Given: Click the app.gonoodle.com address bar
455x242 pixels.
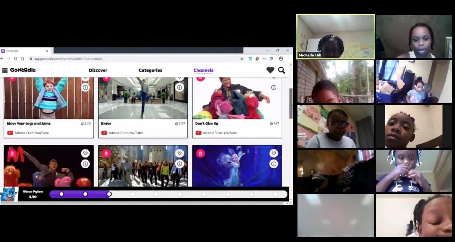Looking at the screenshot, I should click(x=136, y=59).
